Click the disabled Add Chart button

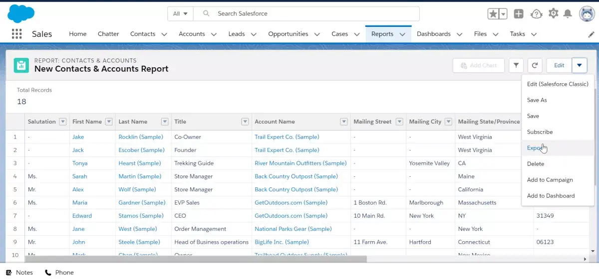click(x=479, y=65)
